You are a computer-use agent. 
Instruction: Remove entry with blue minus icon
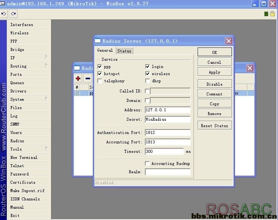click(x=88, y=78)
